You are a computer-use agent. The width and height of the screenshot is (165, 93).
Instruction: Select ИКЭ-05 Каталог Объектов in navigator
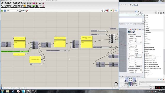[151, 63]
